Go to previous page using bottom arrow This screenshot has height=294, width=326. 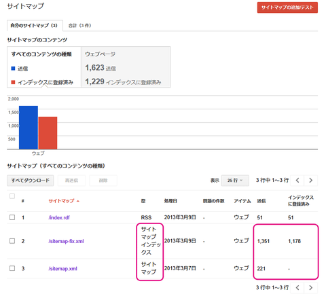click(297, 288)
